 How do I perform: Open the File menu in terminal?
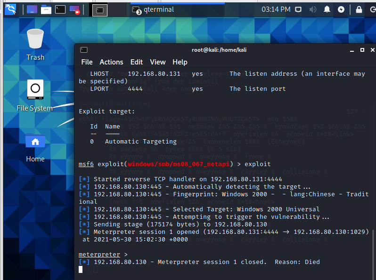coord(87,62)
